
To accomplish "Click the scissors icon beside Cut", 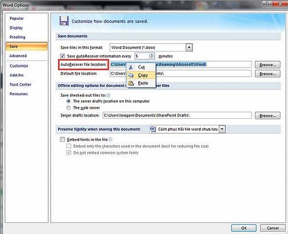I will click(131, 67).
